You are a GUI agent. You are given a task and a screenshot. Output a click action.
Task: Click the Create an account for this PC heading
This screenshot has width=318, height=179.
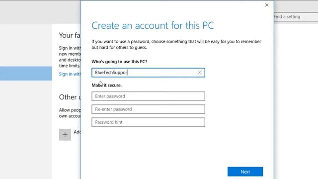pyautogui.click(x=153, y=25)
